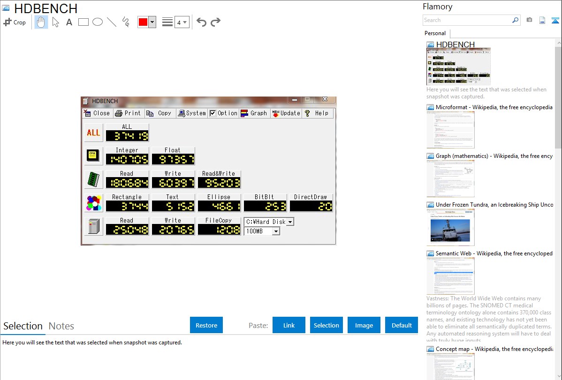Activate the hand pan tool
Image resolution: width=562 pixels, height=380 pixels.
[41, 22]
